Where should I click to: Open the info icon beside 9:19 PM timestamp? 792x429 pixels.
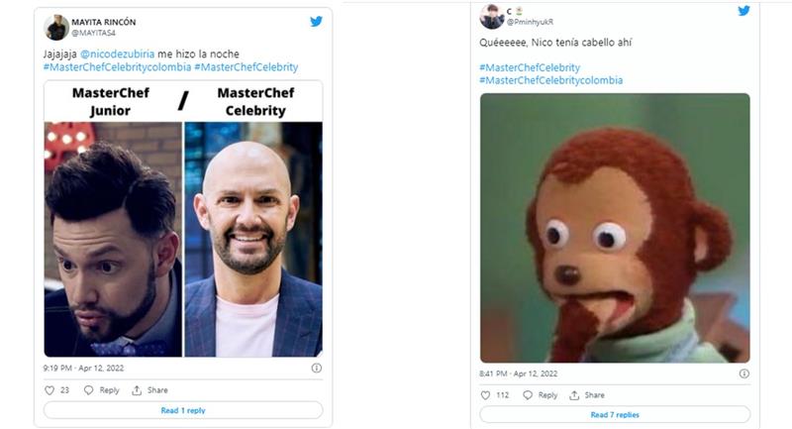tap(317, 368)
